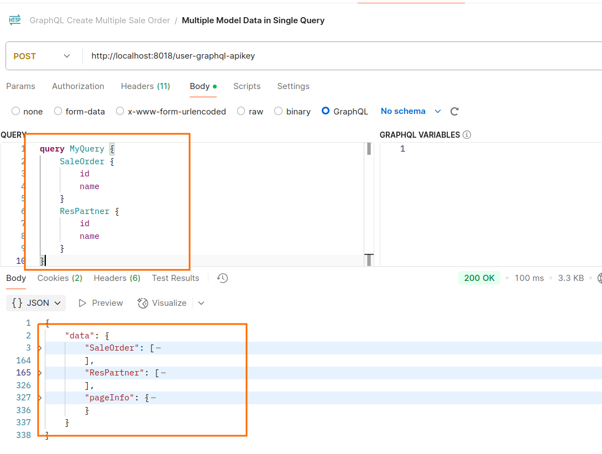Select the none body type
The image size is (602, 454).
16,112
